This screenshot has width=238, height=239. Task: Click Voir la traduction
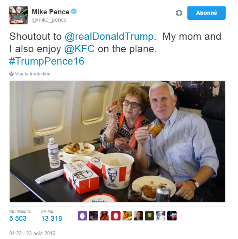(x=32, y=74)
